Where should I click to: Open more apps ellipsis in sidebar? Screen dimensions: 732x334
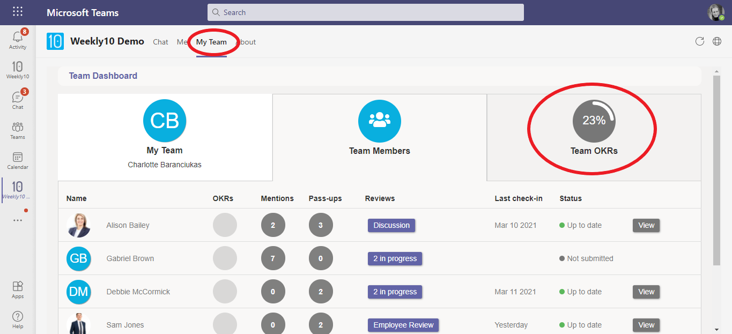click(18, 220)
